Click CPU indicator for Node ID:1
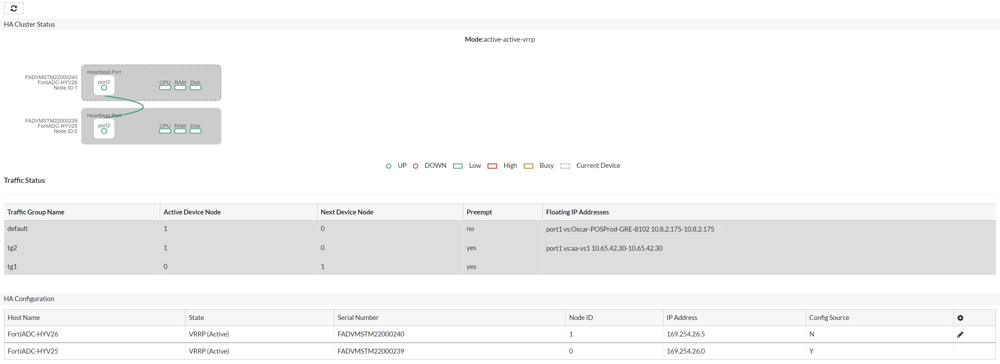 coord(165,88)
